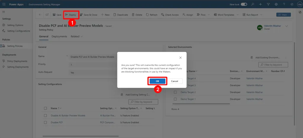The image size is (303, 138).
Task: Click the Assign command
Action: click(x=188, y=15)
